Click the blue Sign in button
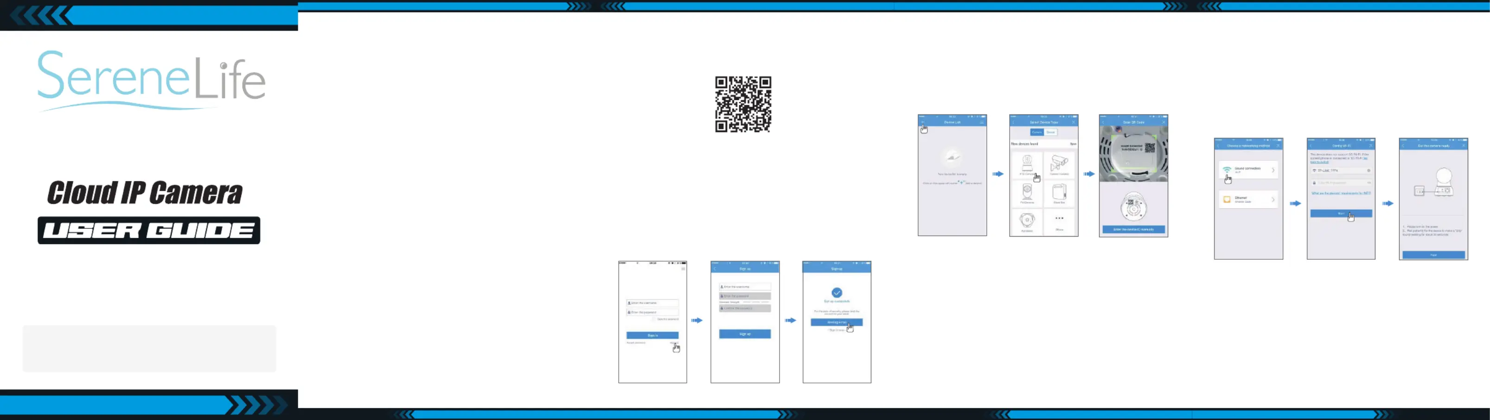The height and width of the screenshot is (420, 1490). coord(652,335)
